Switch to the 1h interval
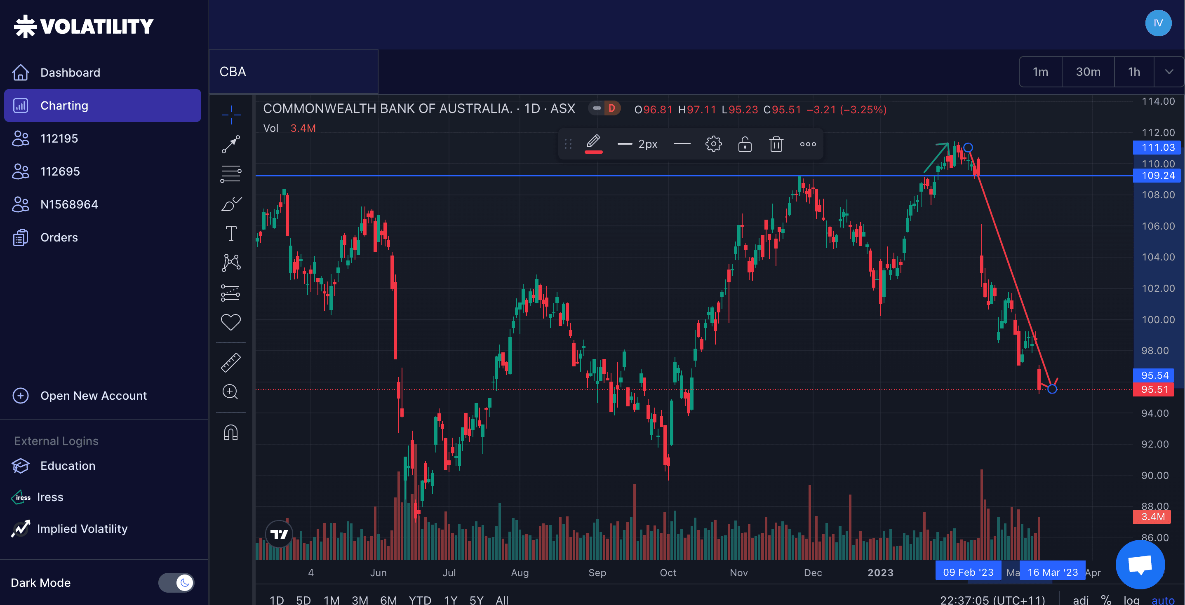 (x=1134, y=72)
